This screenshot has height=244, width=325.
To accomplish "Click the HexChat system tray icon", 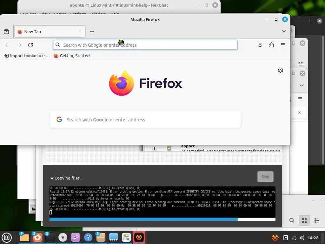I will click(275, 238).
